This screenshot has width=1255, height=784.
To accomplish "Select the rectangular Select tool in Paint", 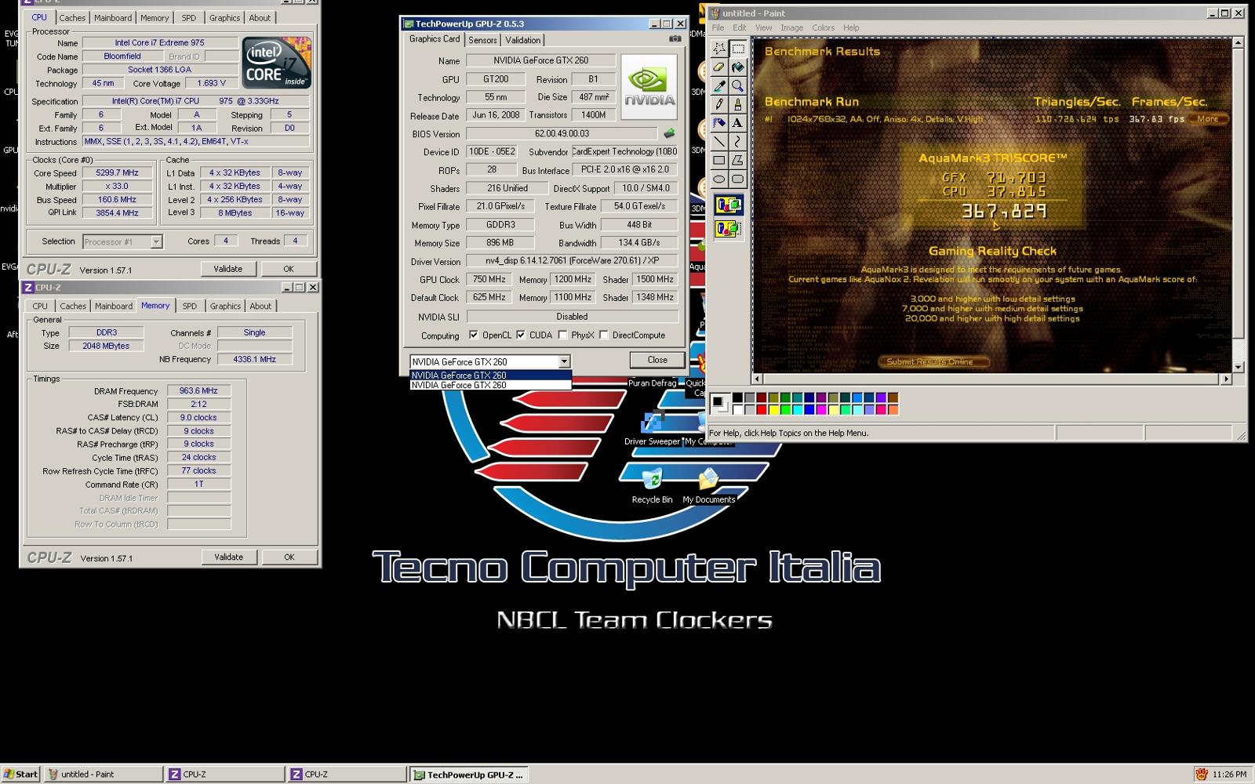I will point(737,49).
